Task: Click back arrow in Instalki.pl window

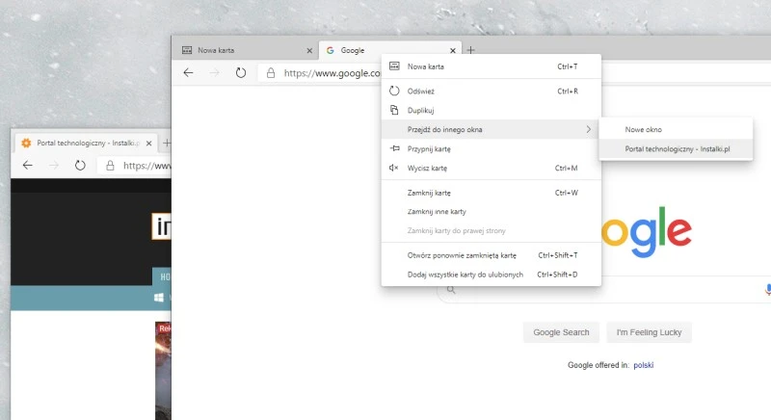Action: [28, 166]
